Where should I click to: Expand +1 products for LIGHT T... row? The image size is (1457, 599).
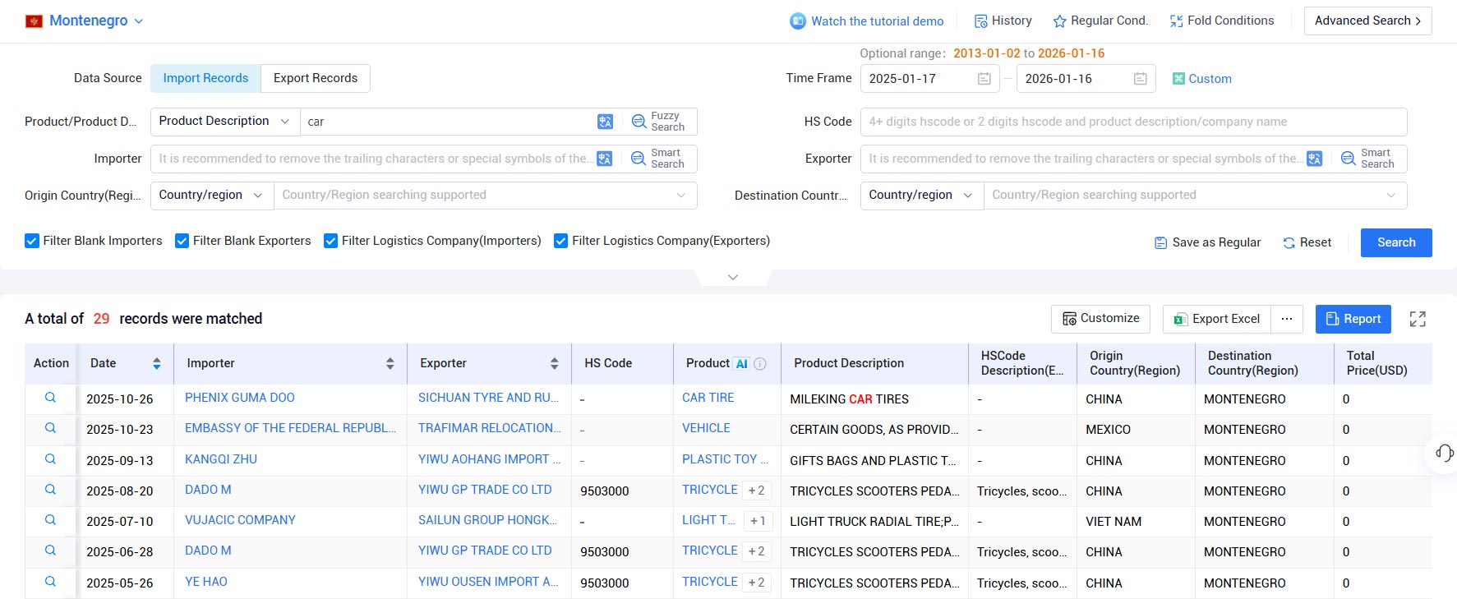pyautogui.click(x=758, y=521)
